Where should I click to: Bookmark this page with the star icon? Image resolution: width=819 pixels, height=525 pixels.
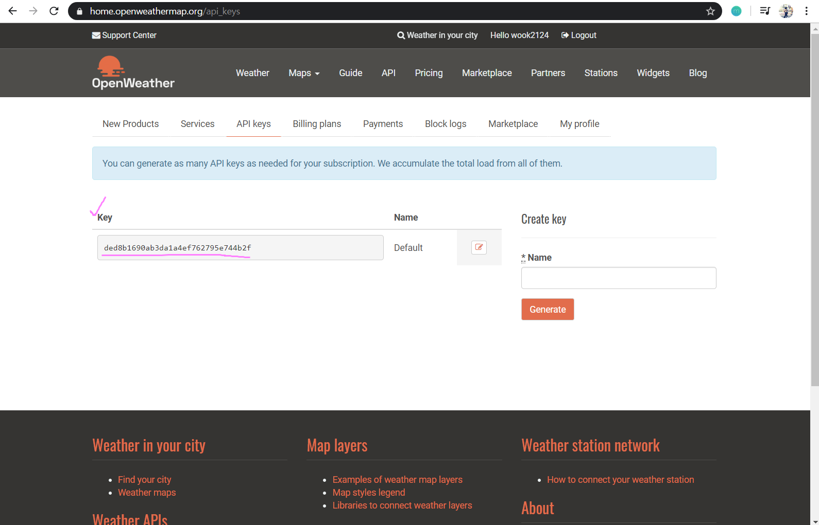(x=710, y=11)
